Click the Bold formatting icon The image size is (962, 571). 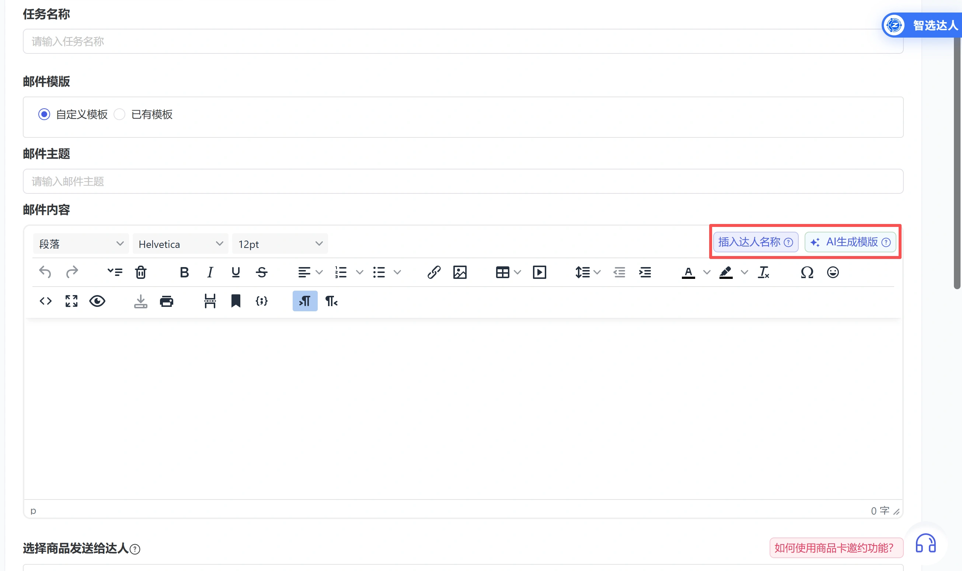point(184,272)
